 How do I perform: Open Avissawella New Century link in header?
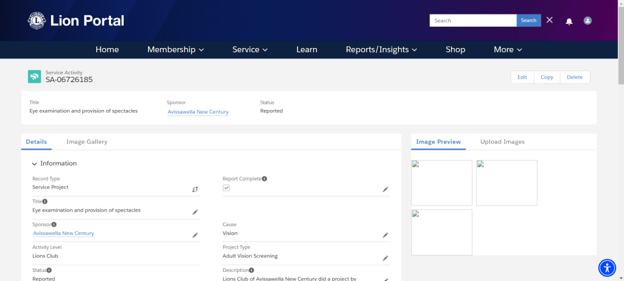pos(198,112)
